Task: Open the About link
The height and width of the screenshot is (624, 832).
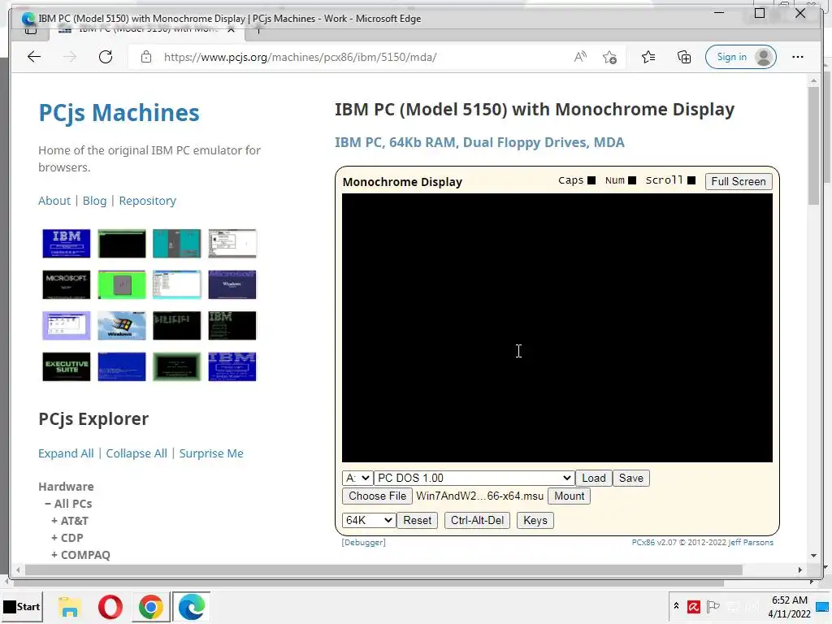Action: click(54, 201)
